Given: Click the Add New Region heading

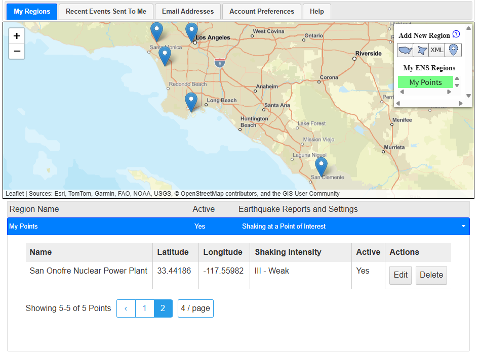Looking at the screenshot, I should (424, 35).
